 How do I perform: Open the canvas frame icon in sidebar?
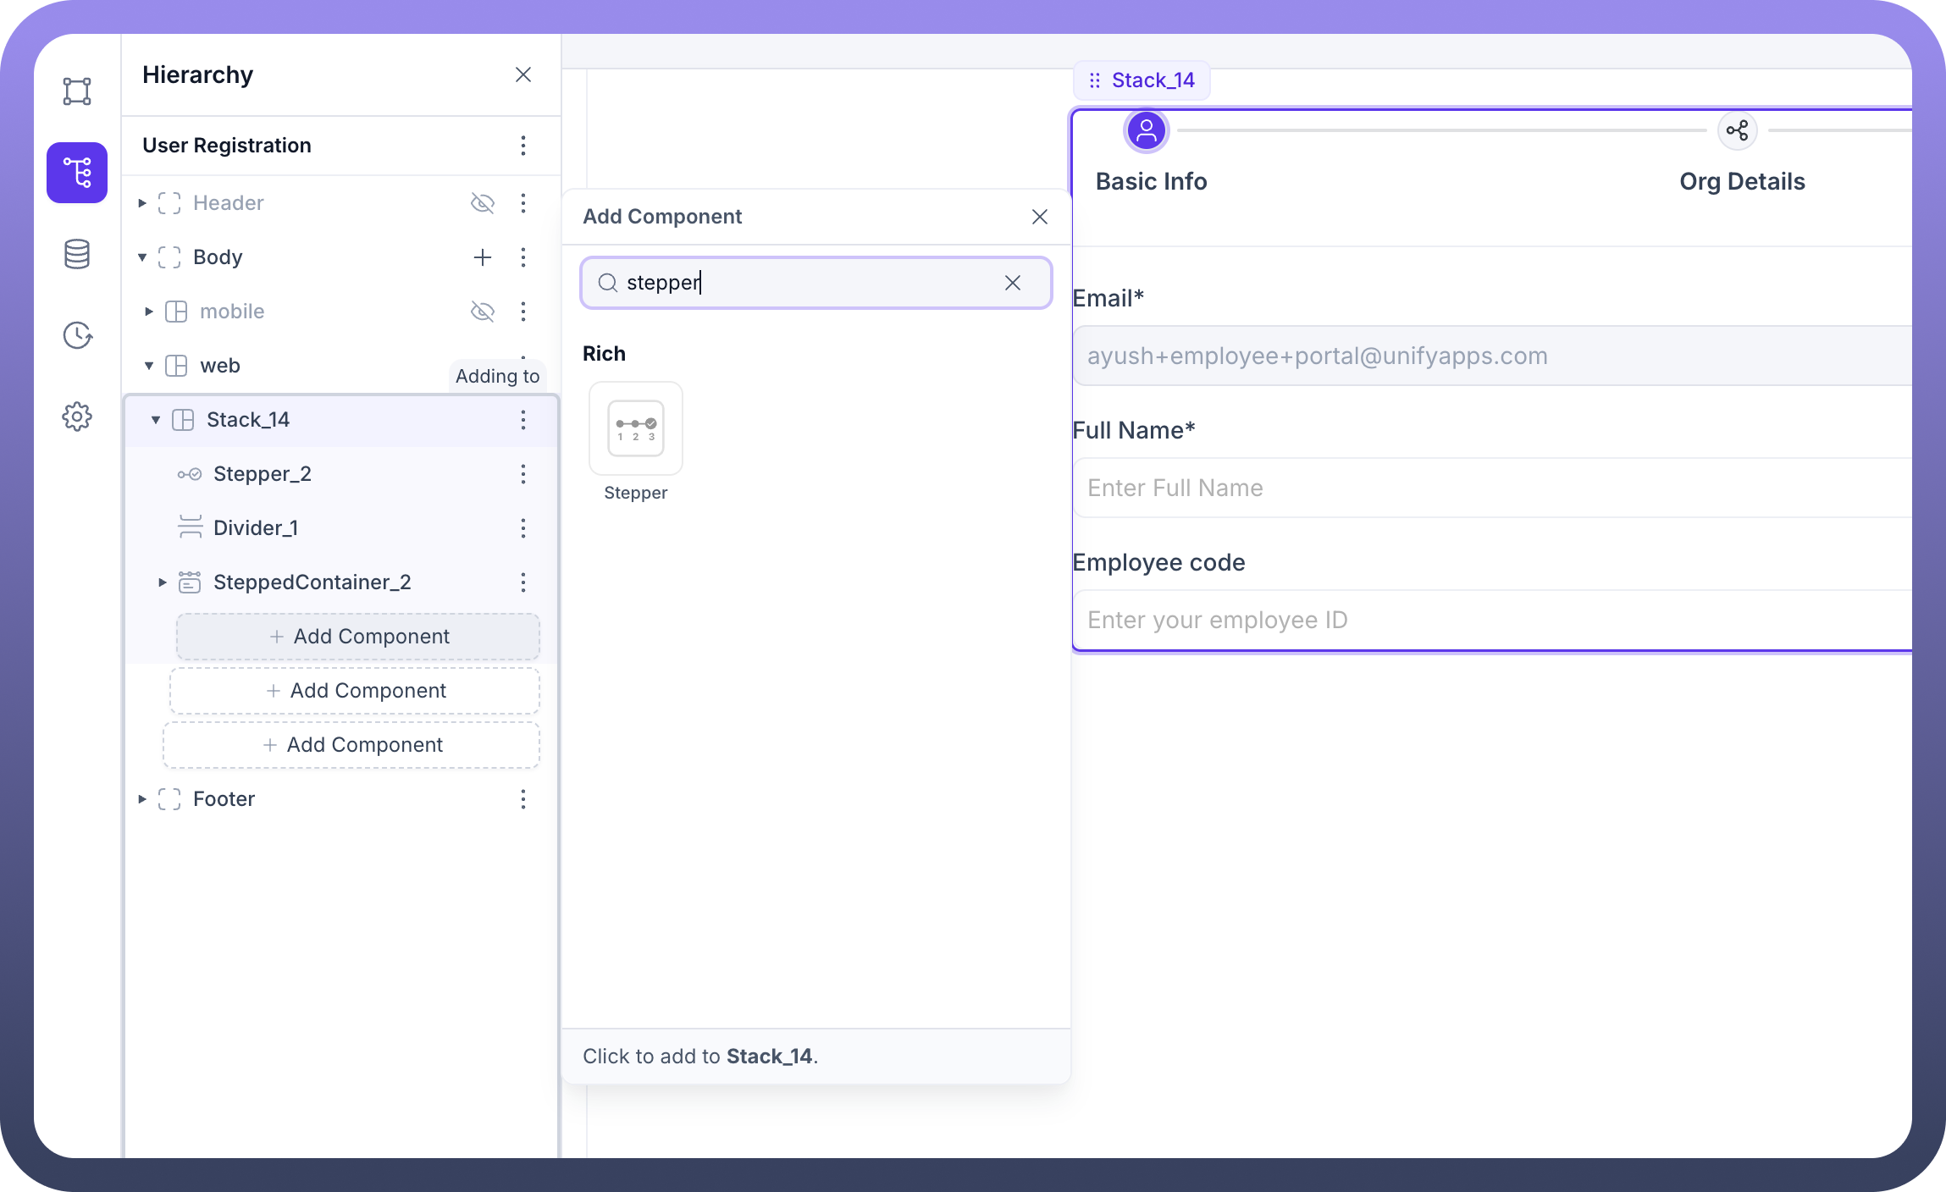(x=77, y=91)
